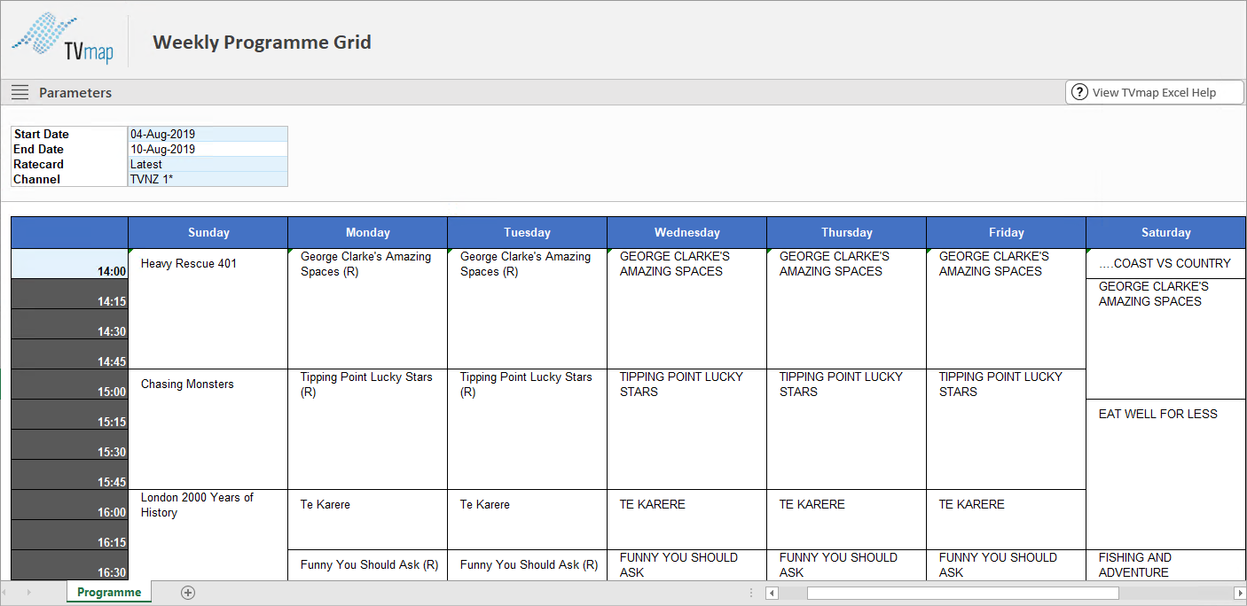1247x606 pixels.
Task: Select End Date value 10-Aug-2019
Action: [x=208, y=149]
